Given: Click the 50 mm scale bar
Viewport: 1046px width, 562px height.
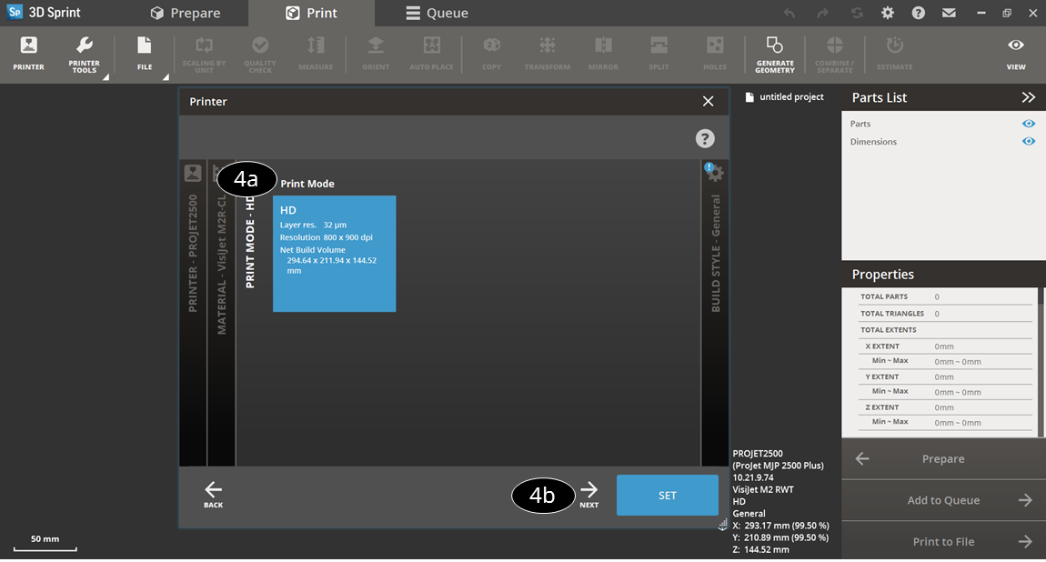Looking at the screenshot, I should [x=45, y=541].
